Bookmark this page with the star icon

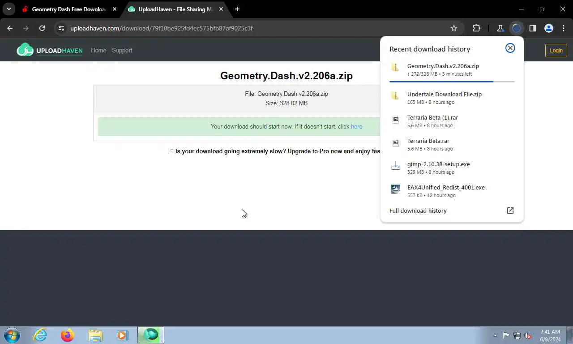tap(454, 28)
